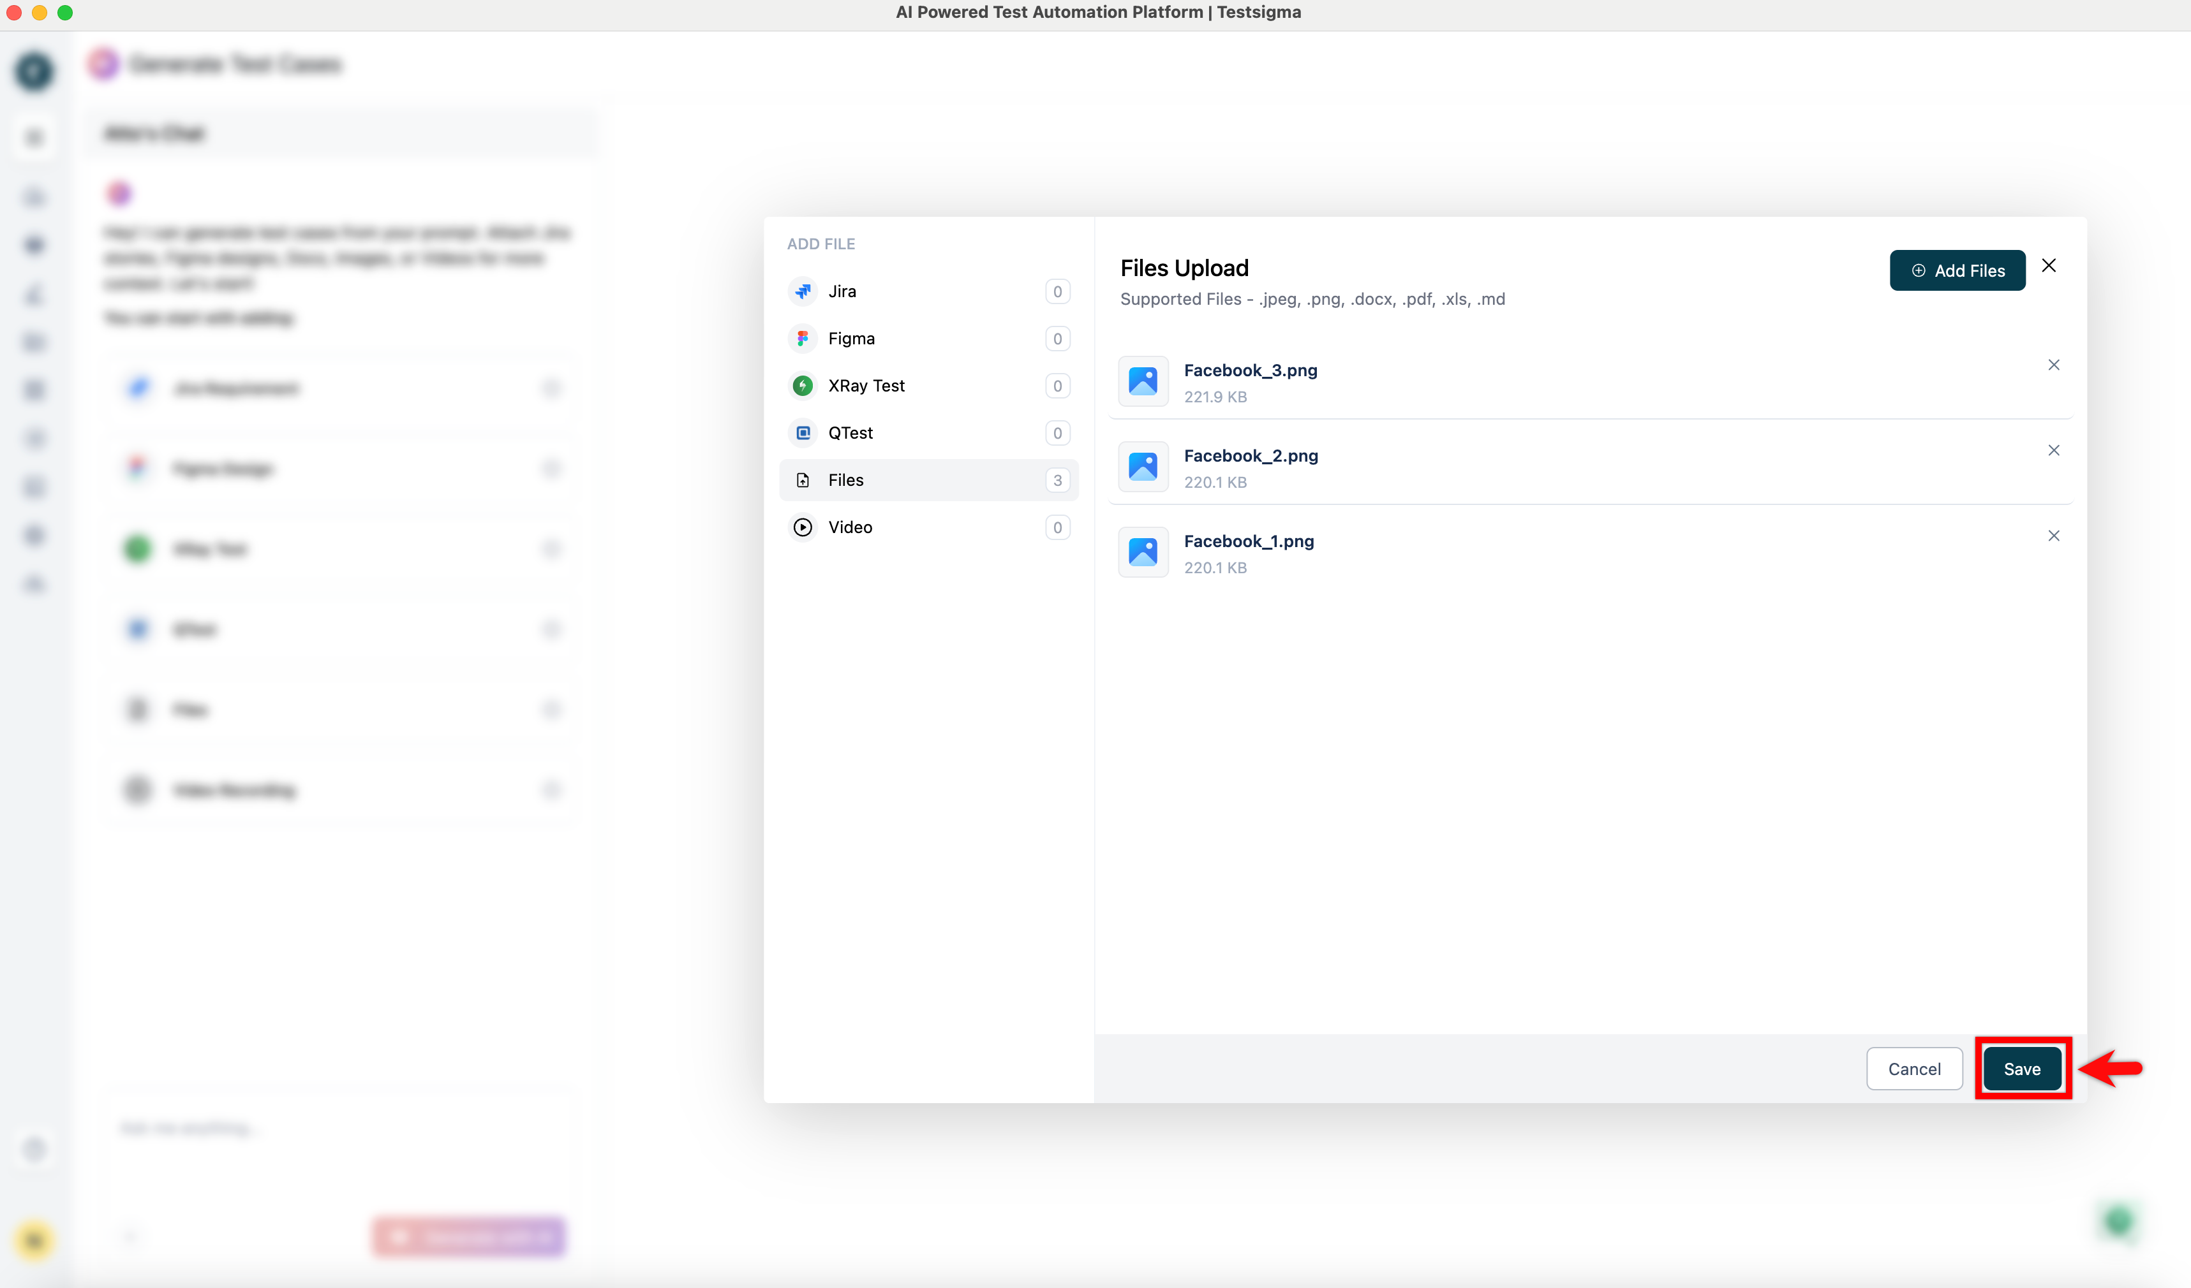Click the Facebook_2.png image thumbnail
The height and width of the screenshot is (1288, 2191).
[1143, 467]
